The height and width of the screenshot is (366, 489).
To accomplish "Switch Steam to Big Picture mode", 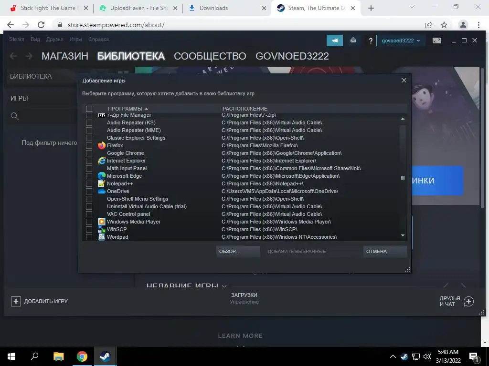I will 437,41.
